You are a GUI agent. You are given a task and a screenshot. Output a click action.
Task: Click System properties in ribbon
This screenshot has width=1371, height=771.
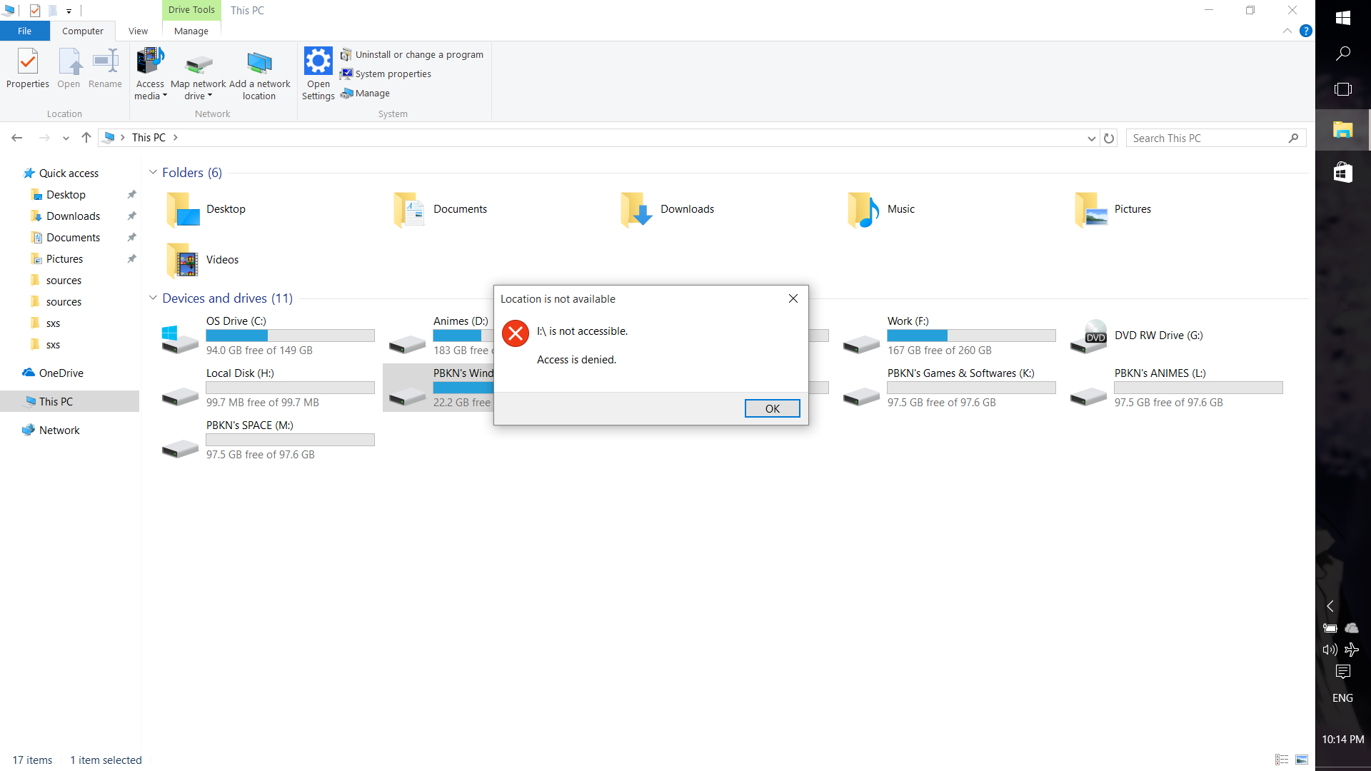(393, 74)
